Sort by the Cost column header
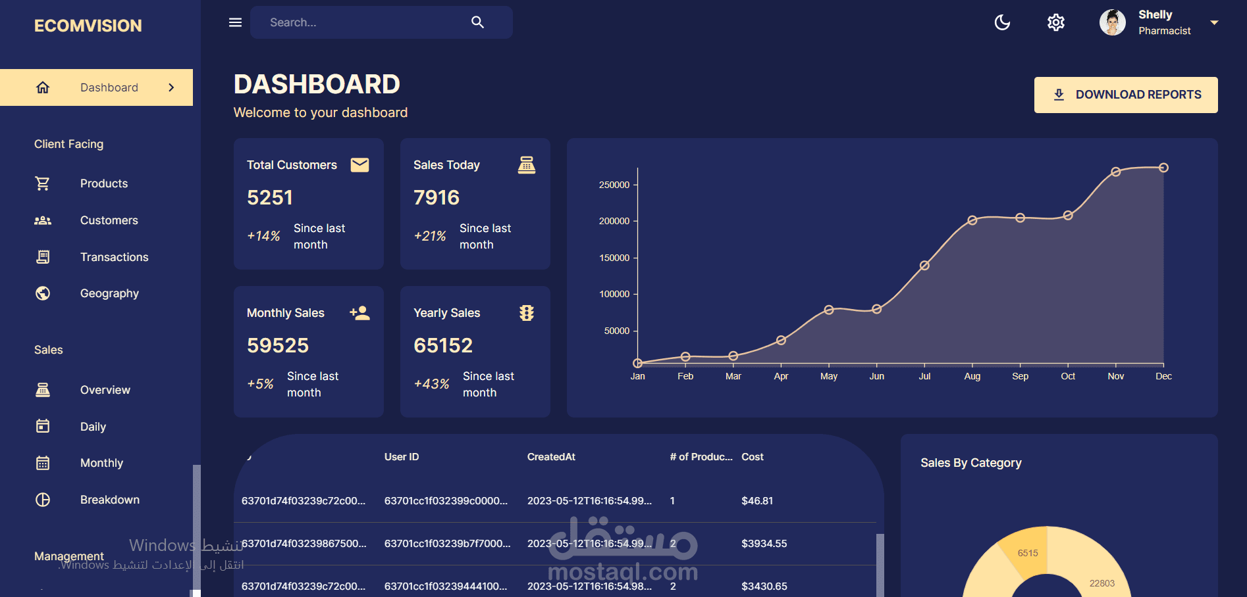The width and height of the screenshot is (1247, 597). [753, 457]
